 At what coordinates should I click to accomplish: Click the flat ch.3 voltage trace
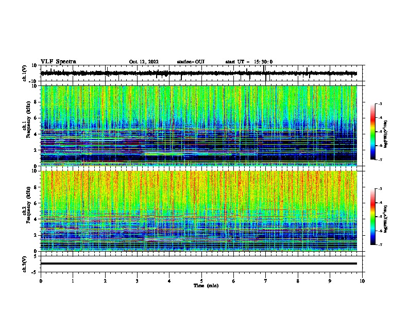(x=199, y=264)
